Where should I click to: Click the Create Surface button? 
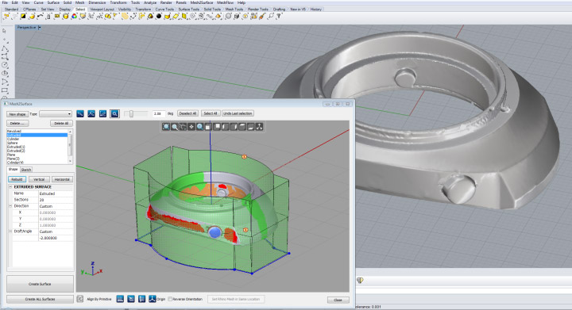click(x=41, y=284)
